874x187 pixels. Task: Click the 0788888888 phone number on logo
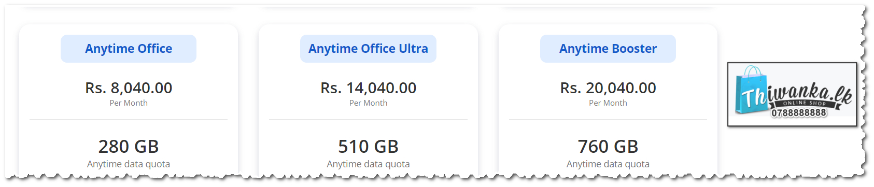pyautogui.click(x=799, y=113)
